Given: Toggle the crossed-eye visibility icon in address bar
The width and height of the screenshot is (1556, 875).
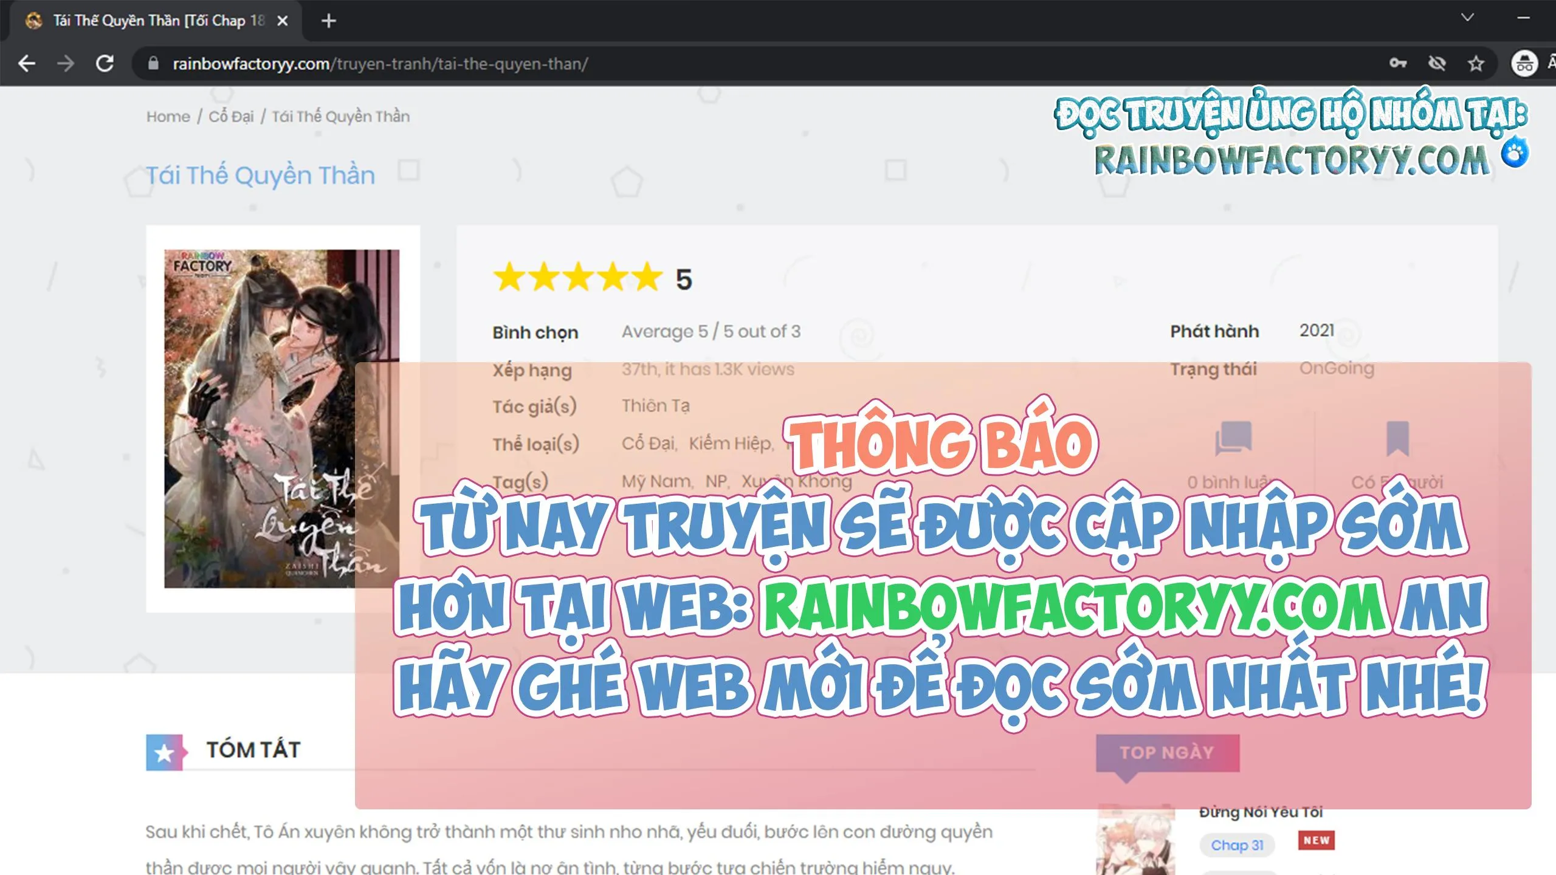Looking at the screenshot, I should coord(1438,63).
